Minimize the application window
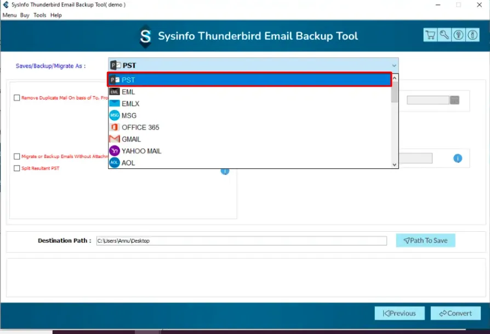The height and width of the screenshot is (334, 490). coord(438,5)
